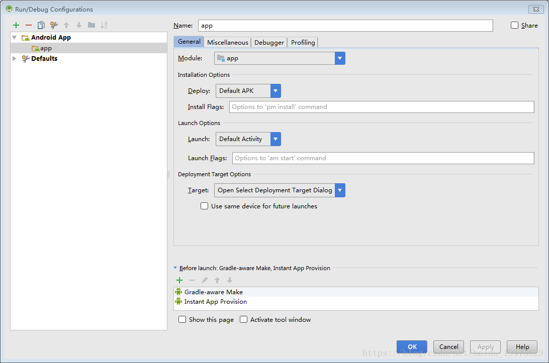Apply the configuration changes

(485, 346)
